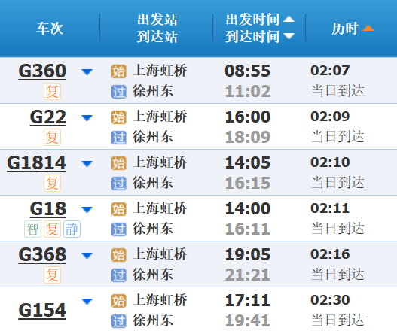This screenshot has width=397, height=331.
Task: Click the 车次 column header
Action: (50, 28)
